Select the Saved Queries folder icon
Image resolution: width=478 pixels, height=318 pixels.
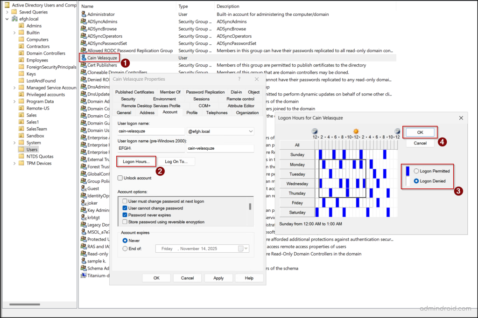click(x=14, y=12)
